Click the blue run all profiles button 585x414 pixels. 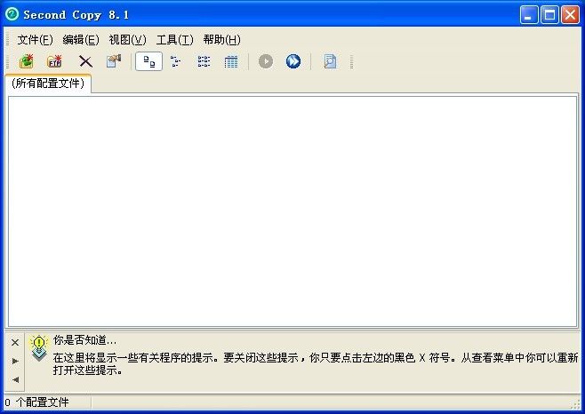pyautogui.click(x=293, y=61)
